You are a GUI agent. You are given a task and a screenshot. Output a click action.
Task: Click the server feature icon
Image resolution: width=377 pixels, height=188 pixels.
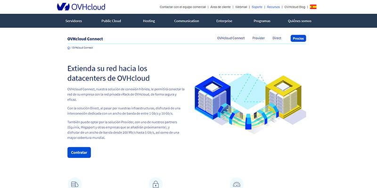(x=74, y=184)
